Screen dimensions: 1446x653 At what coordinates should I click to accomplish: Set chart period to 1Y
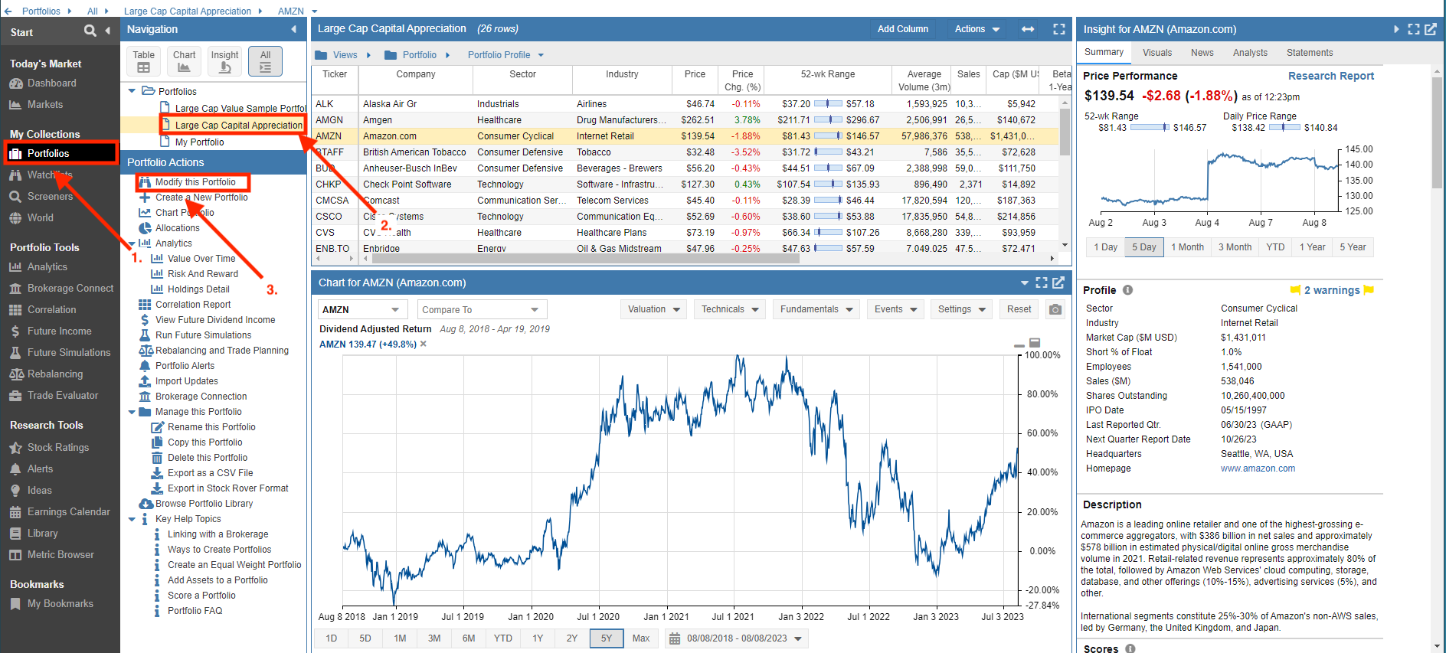coord(538,638)
